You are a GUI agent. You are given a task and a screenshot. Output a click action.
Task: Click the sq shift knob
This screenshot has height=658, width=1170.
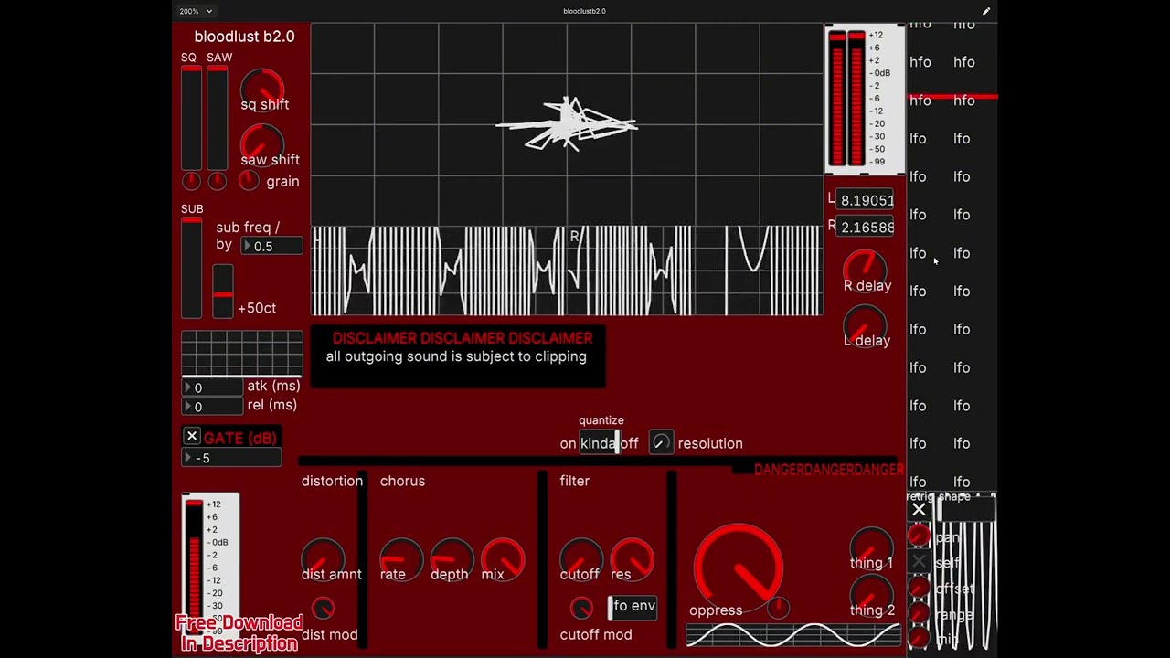click(x=263, y=89)
